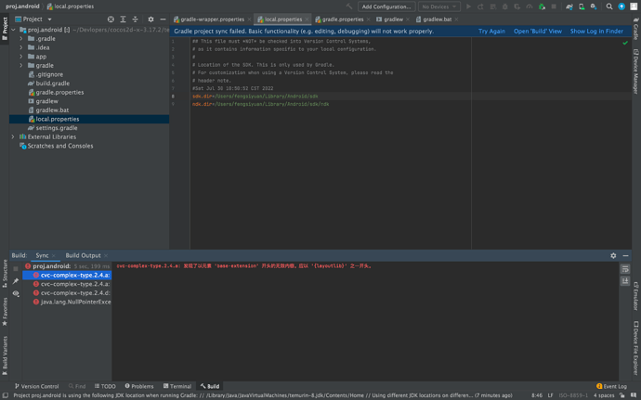641x400 pixels.
Task: Click the pin icon in Build panel
Action: (x=16, y=281)
